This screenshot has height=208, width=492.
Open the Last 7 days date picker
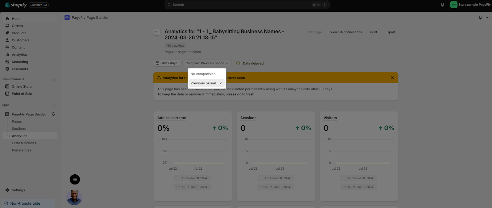(x=166, y=63)
